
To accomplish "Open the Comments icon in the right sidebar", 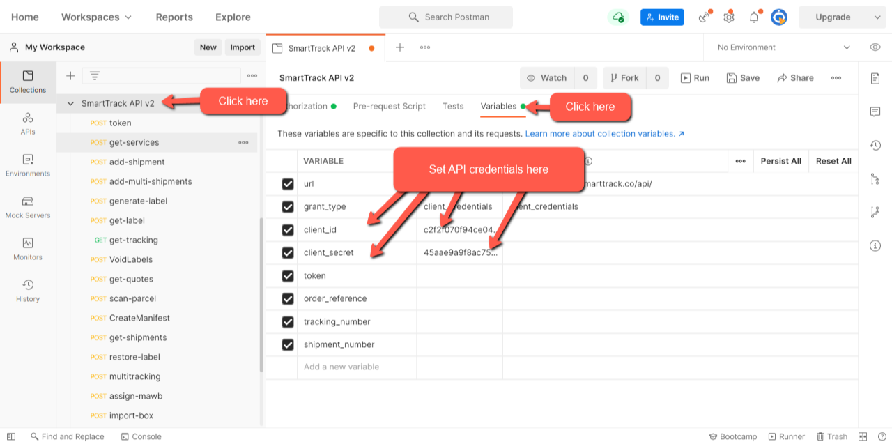I will tap(875, 112).
